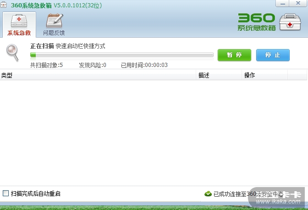Screen dimensions: 308x210
Task: Enable 扫描完成后自动重启 checkbox
Action: click(x=5, y=193)
